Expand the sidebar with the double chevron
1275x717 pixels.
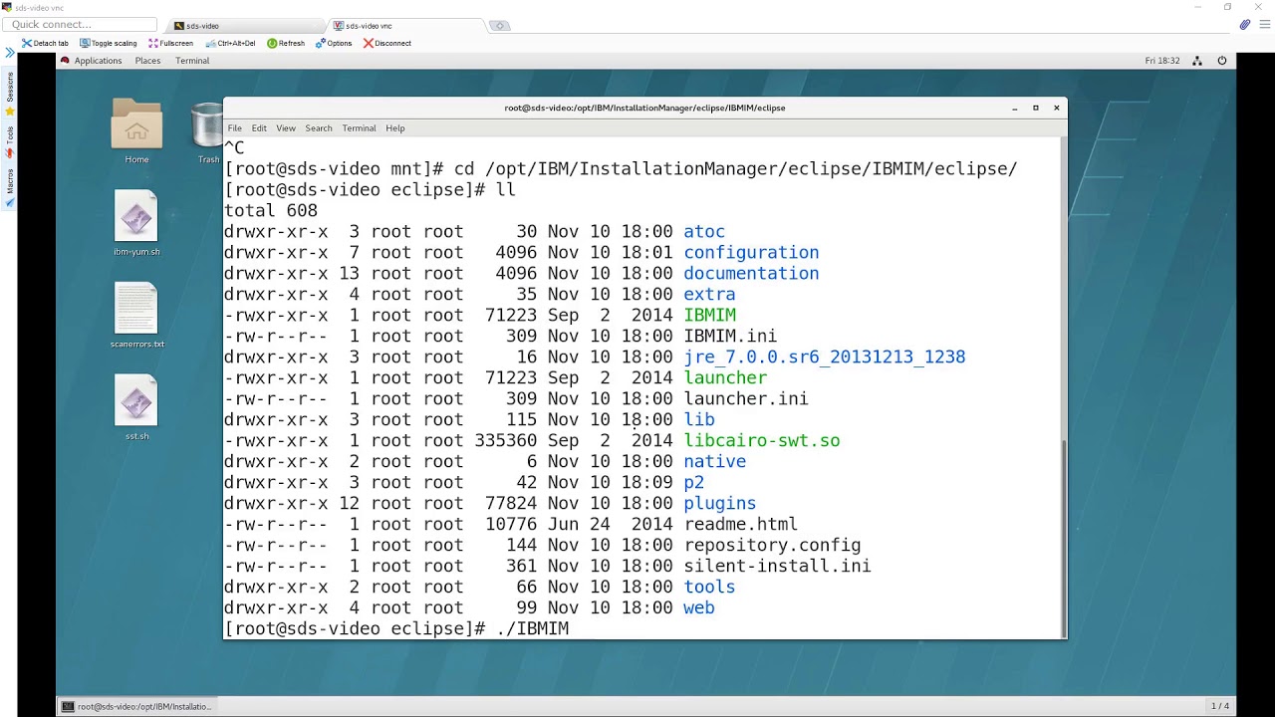(10, 52)
